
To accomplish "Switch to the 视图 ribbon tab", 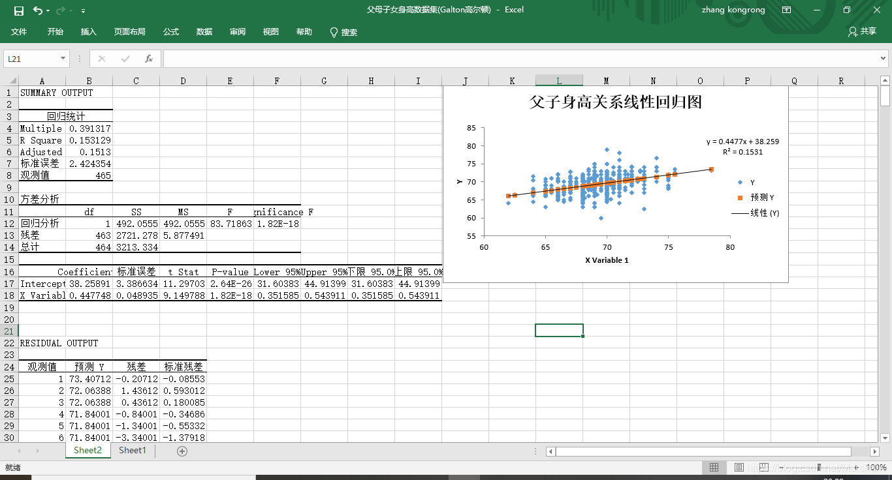I will 271,32.
